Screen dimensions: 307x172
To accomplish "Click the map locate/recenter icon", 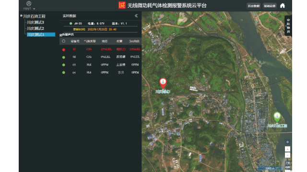I will pyautogui.click(x=287, y=142).
